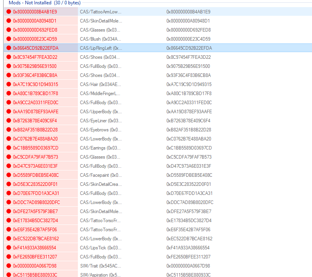Click red status dot for 0xD70E67FDD1A3CA31

(x=9, y=193)
